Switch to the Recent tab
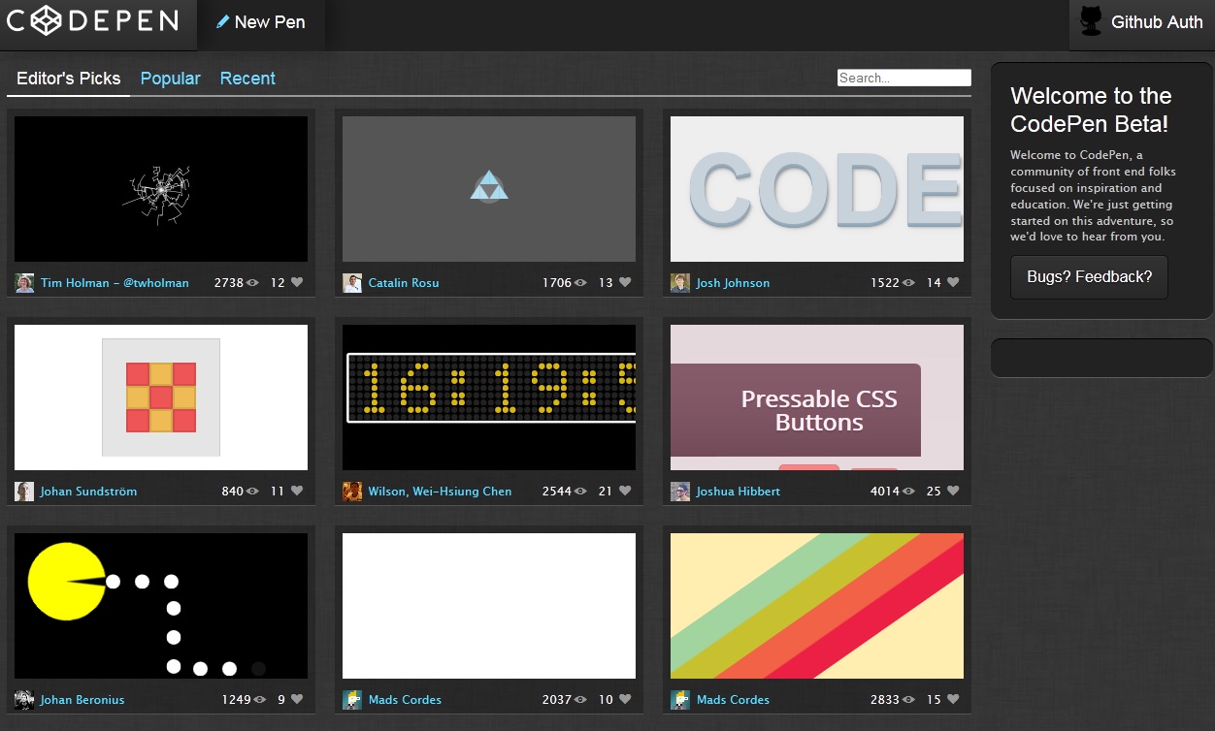This screenshot has height=731, width=1215. click(x=247, y=79)
